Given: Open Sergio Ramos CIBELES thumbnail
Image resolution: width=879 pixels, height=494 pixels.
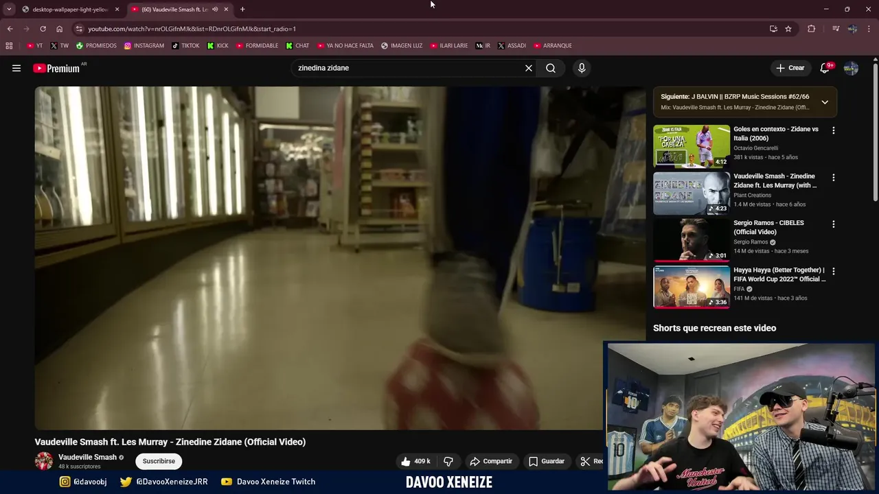Looking at the screenshot, I should (x=692, y=240).
